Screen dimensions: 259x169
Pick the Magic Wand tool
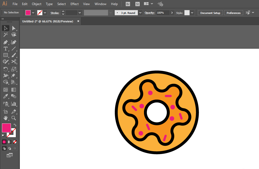(5, 35)
